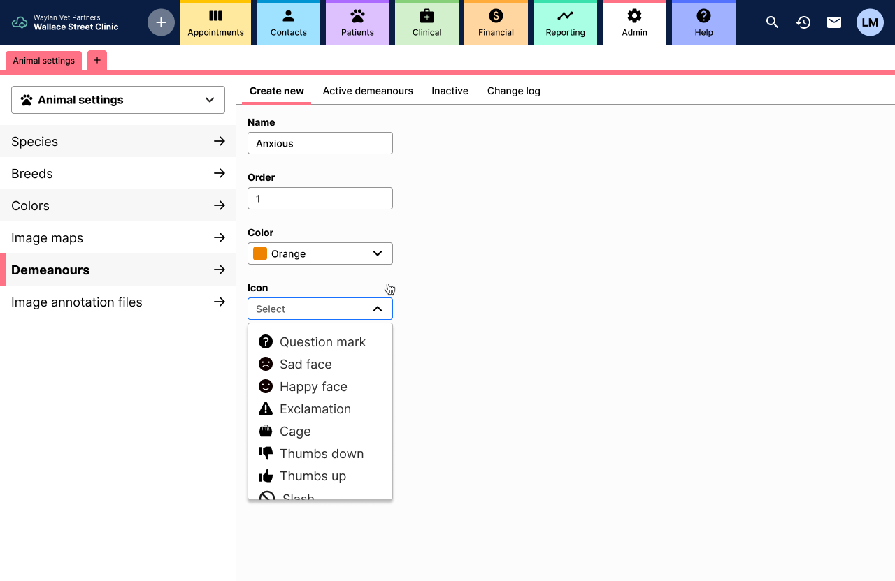The width and height of the screenshot is (895, 581).
Task: Open the Help module
Action: pyautogui.click(x=703, y=22)
